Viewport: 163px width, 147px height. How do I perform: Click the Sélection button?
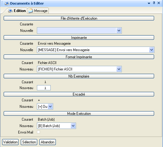[x=29, y=142]
